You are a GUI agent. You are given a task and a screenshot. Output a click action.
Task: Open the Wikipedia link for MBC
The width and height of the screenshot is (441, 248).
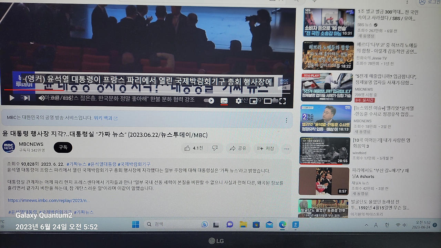[105, 118]
